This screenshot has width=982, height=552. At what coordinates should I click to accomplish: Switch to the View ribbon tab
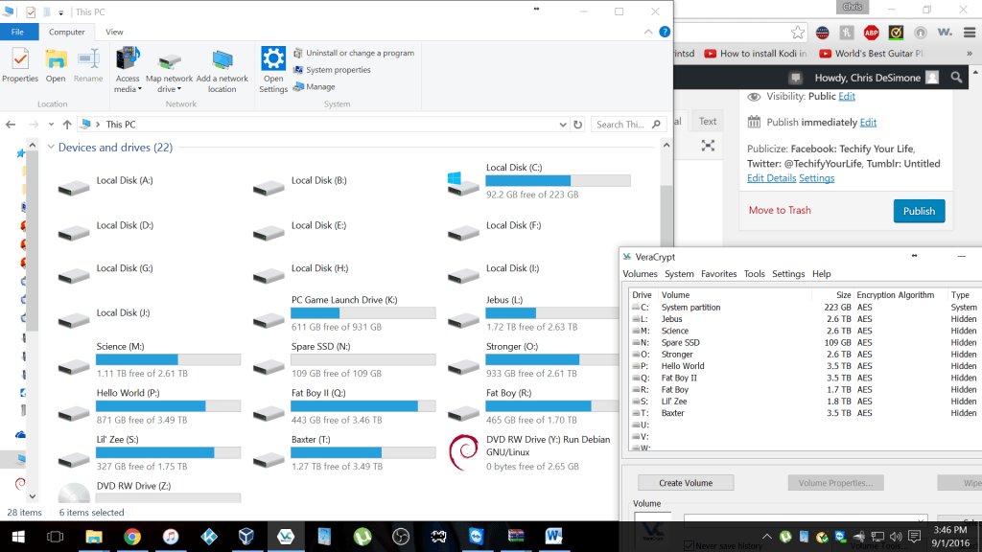(114, 32)
